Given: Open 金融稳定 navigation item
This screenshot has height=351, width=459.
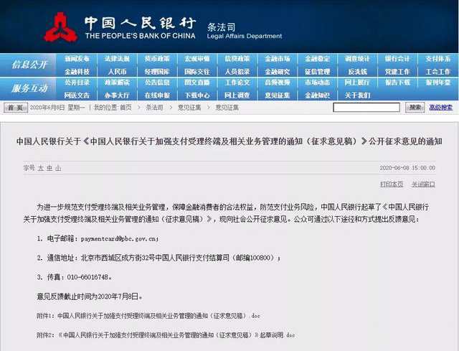Looking at the screenshot, I should pos(317,59).
